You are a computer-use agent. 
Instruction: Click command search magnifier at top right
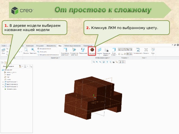tap(175, 45)
